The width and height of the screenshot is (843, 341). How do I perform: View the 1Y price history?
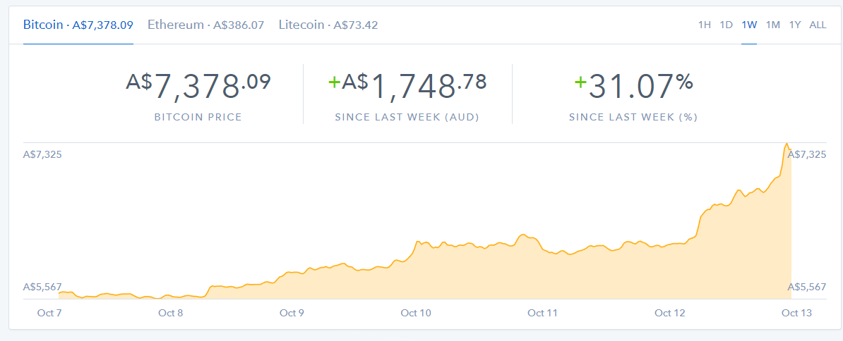795,25
